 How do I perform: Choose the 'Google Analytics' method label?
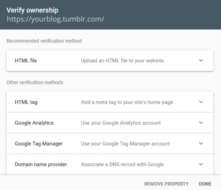(x=34, y=123)
